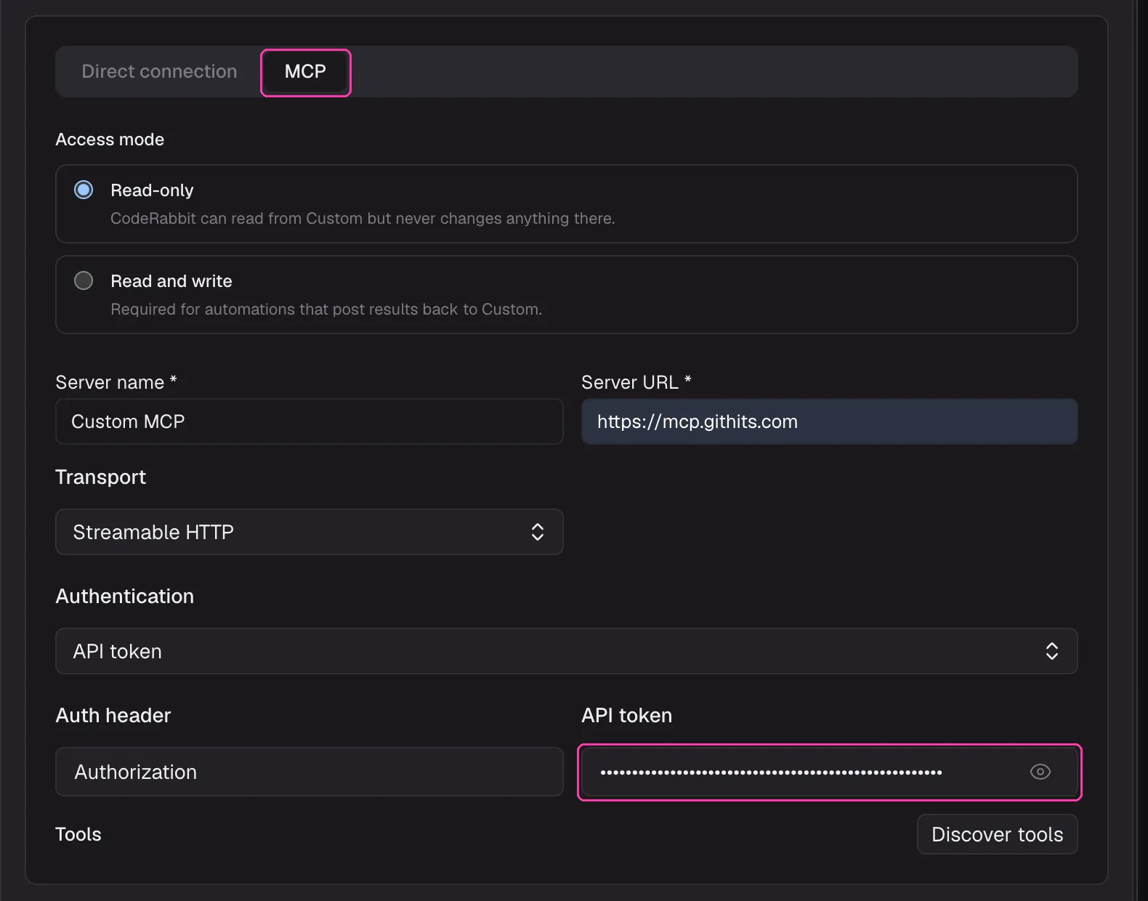1148x901 pixels.
Task: Choose the Read and write access mode
Action: coord(84,280)
